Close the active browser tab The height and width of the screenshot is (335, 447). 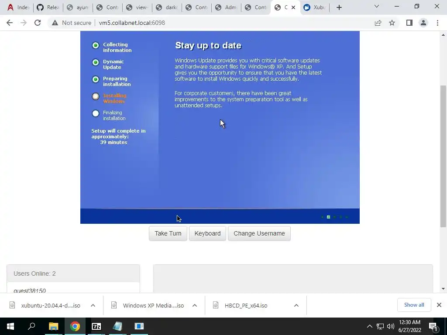(x=293, y=7)
